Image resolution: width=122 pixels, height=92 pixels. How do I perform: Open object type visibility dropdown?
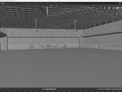[x=102, y=8]
